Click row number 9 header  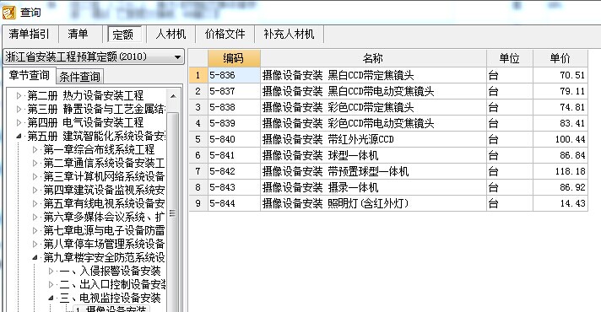point(198,203)
